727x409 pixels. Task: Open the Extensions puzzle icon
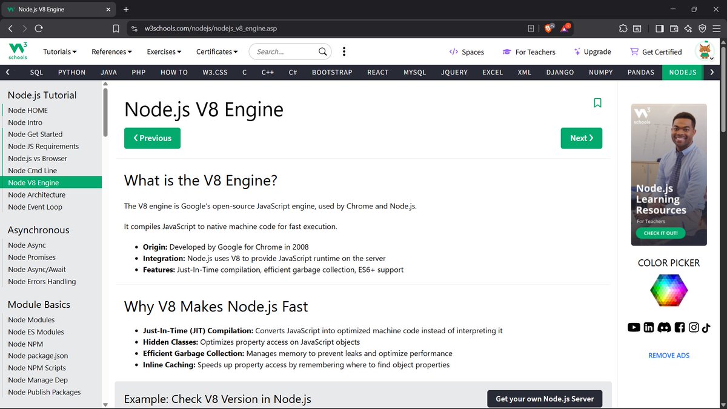click(x=623, y=28)
